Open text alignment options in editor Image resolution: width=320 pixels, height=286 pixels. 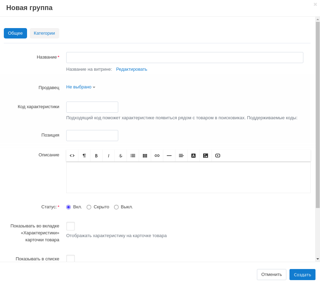pyautogui.click(x=181, y=156)
